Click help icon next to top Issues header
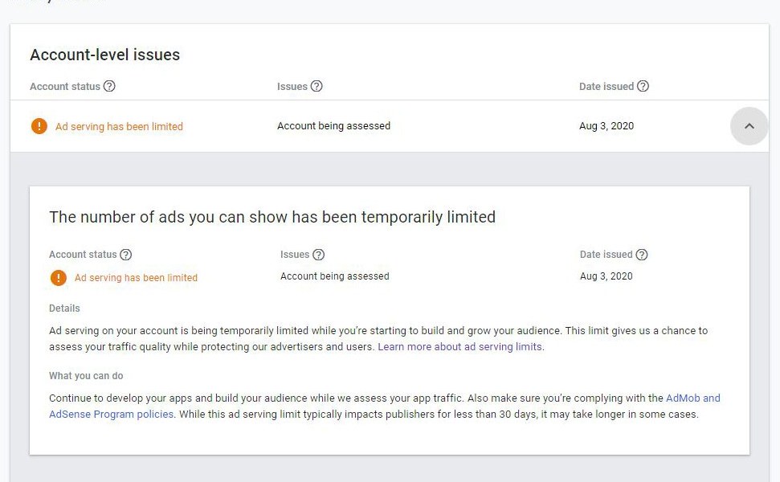 316,86
